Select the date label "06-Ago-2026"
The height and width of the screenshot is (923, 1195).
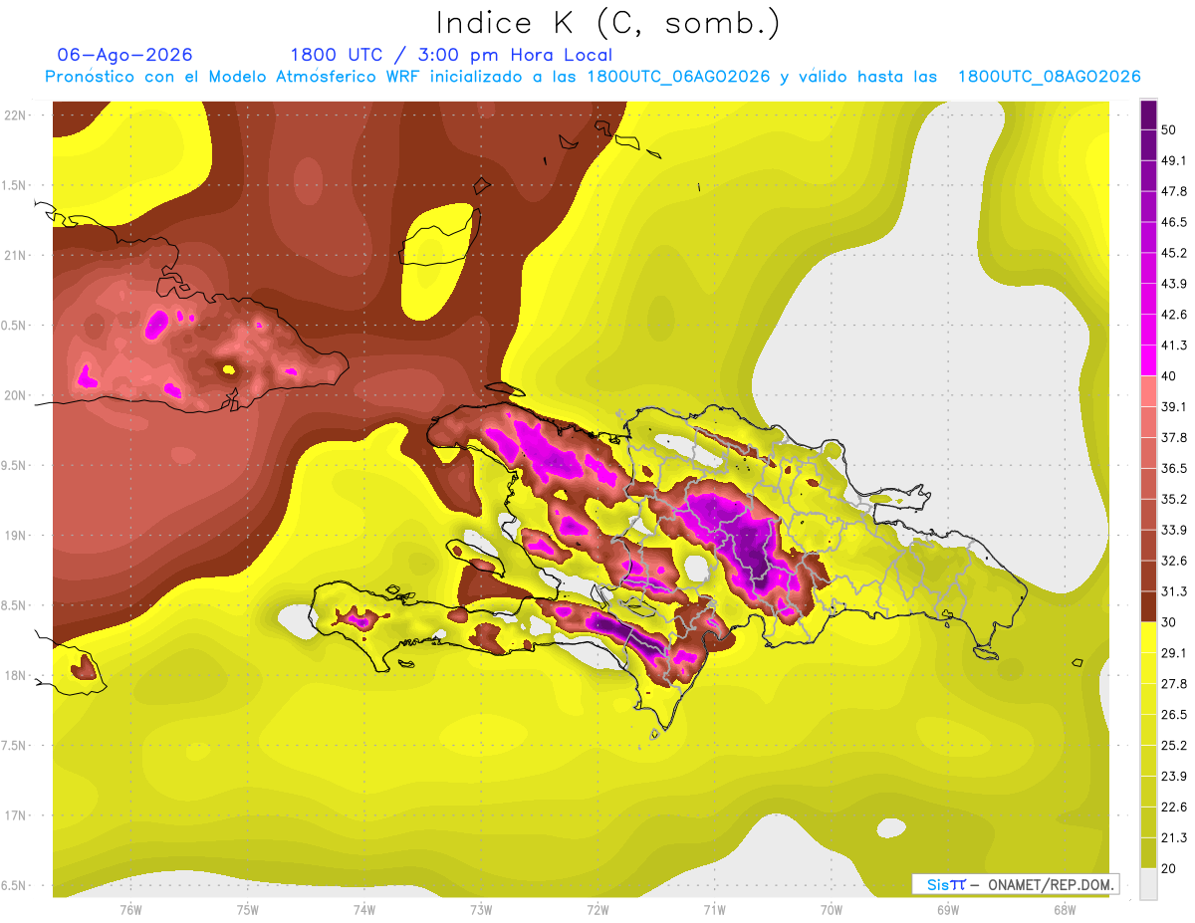(125, 55)
